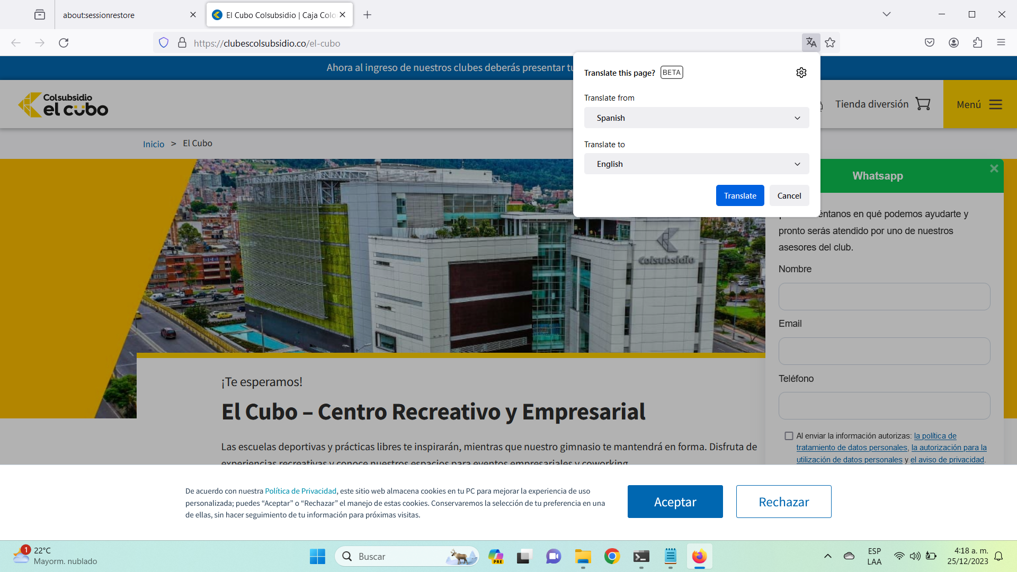This screenshot has width=1017, height=572.
Task: Click the tracking protection shield icon
Action: point(164,42)
